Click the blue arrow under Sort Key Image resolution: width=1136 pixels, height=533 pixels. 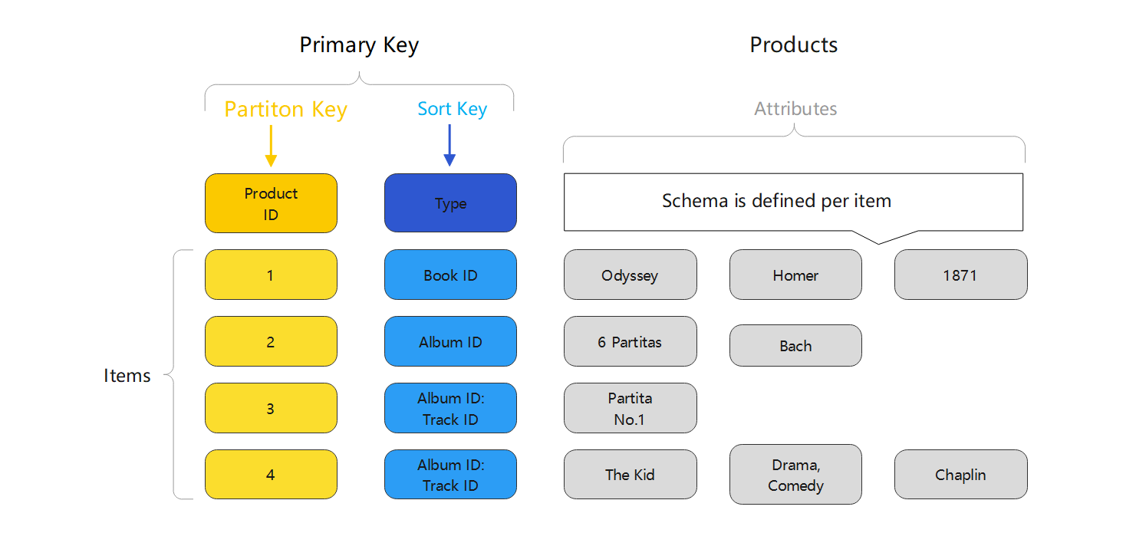(449, 145)
